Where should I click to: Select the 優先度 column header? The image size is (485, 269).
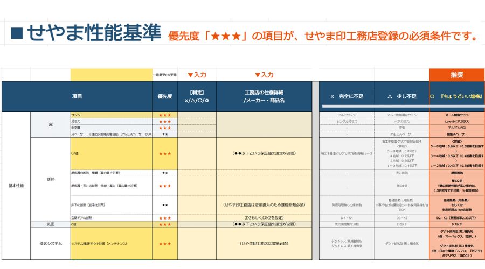tap(165, 96)
